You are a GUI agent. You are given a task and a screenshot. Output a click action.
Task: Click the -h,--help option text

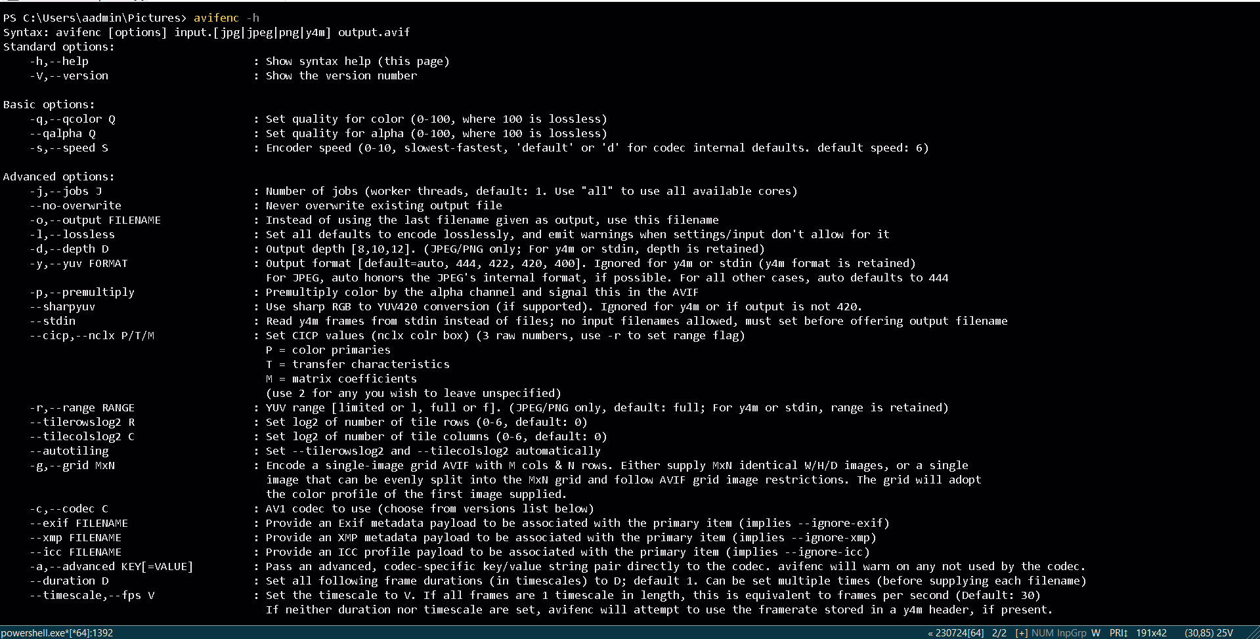click(59, 61)
